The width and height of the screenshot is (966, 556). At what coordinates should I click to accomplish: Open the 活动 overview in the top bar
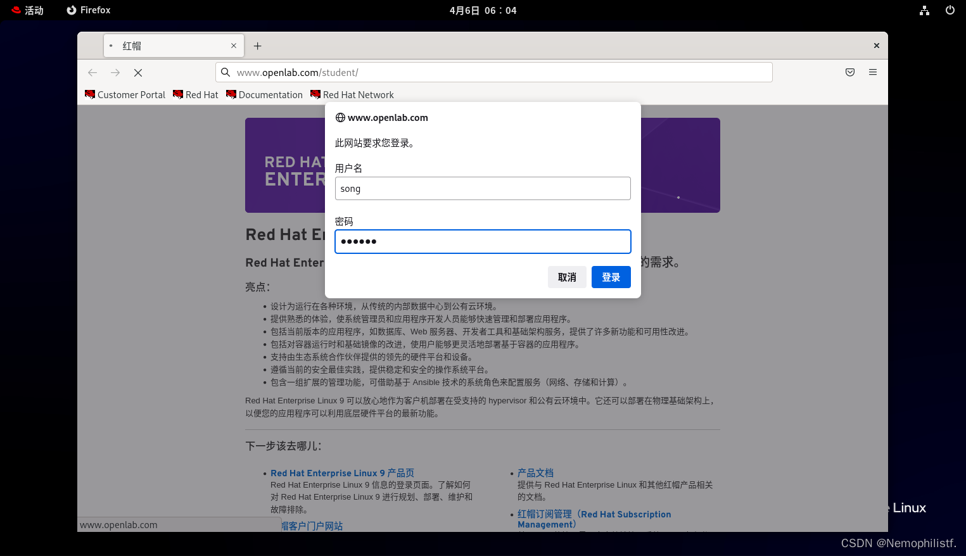(27, 10)
